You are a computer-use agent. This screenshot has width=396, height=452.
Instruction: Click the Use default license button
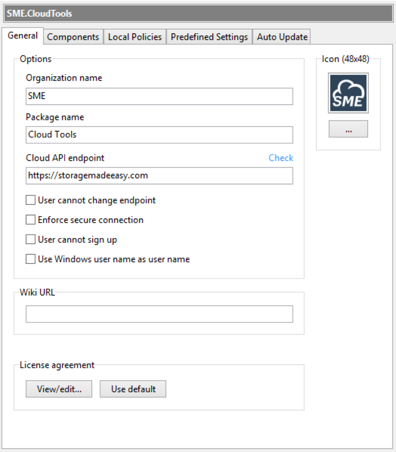coord(133,389)
